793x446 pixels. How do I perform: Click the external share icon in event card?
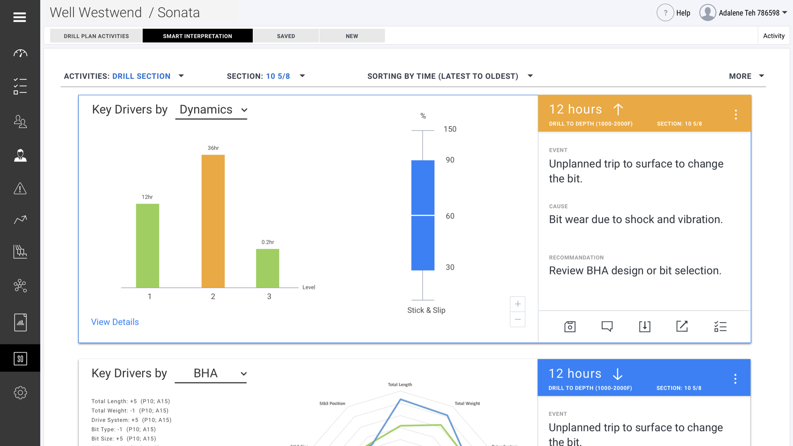(682, 327)
